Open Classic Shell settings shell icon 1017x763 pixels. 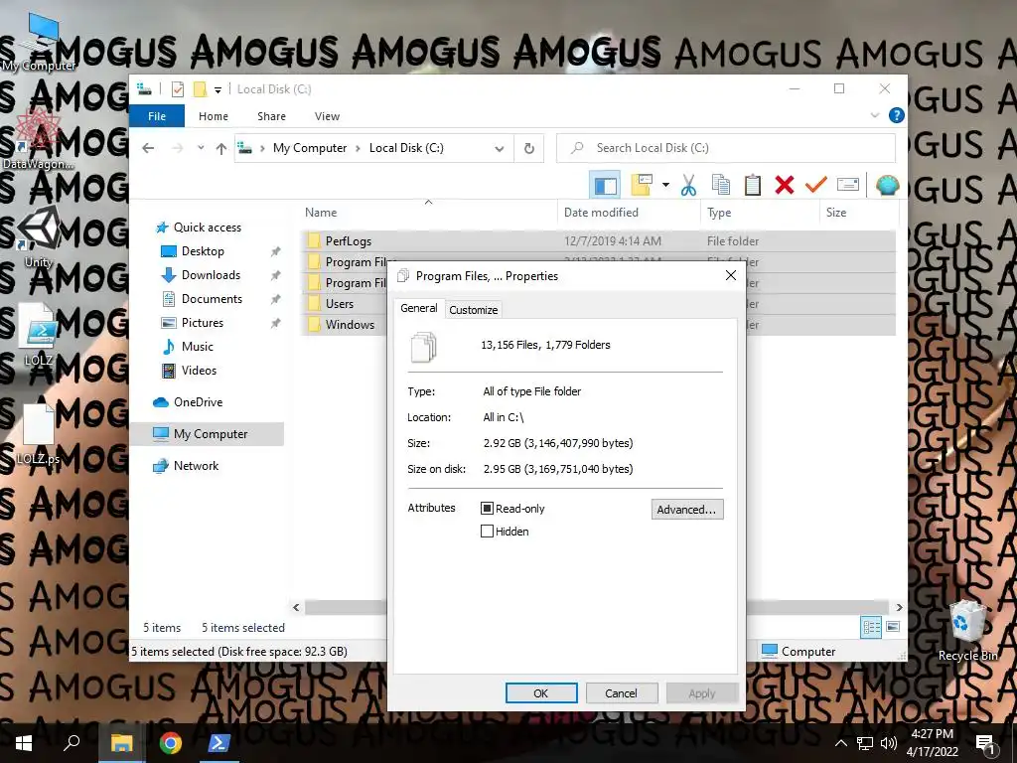click(x=887, y=185)
